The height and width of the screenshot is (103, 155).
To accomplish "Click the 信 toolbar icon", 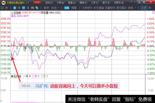I will pos(28,8).
